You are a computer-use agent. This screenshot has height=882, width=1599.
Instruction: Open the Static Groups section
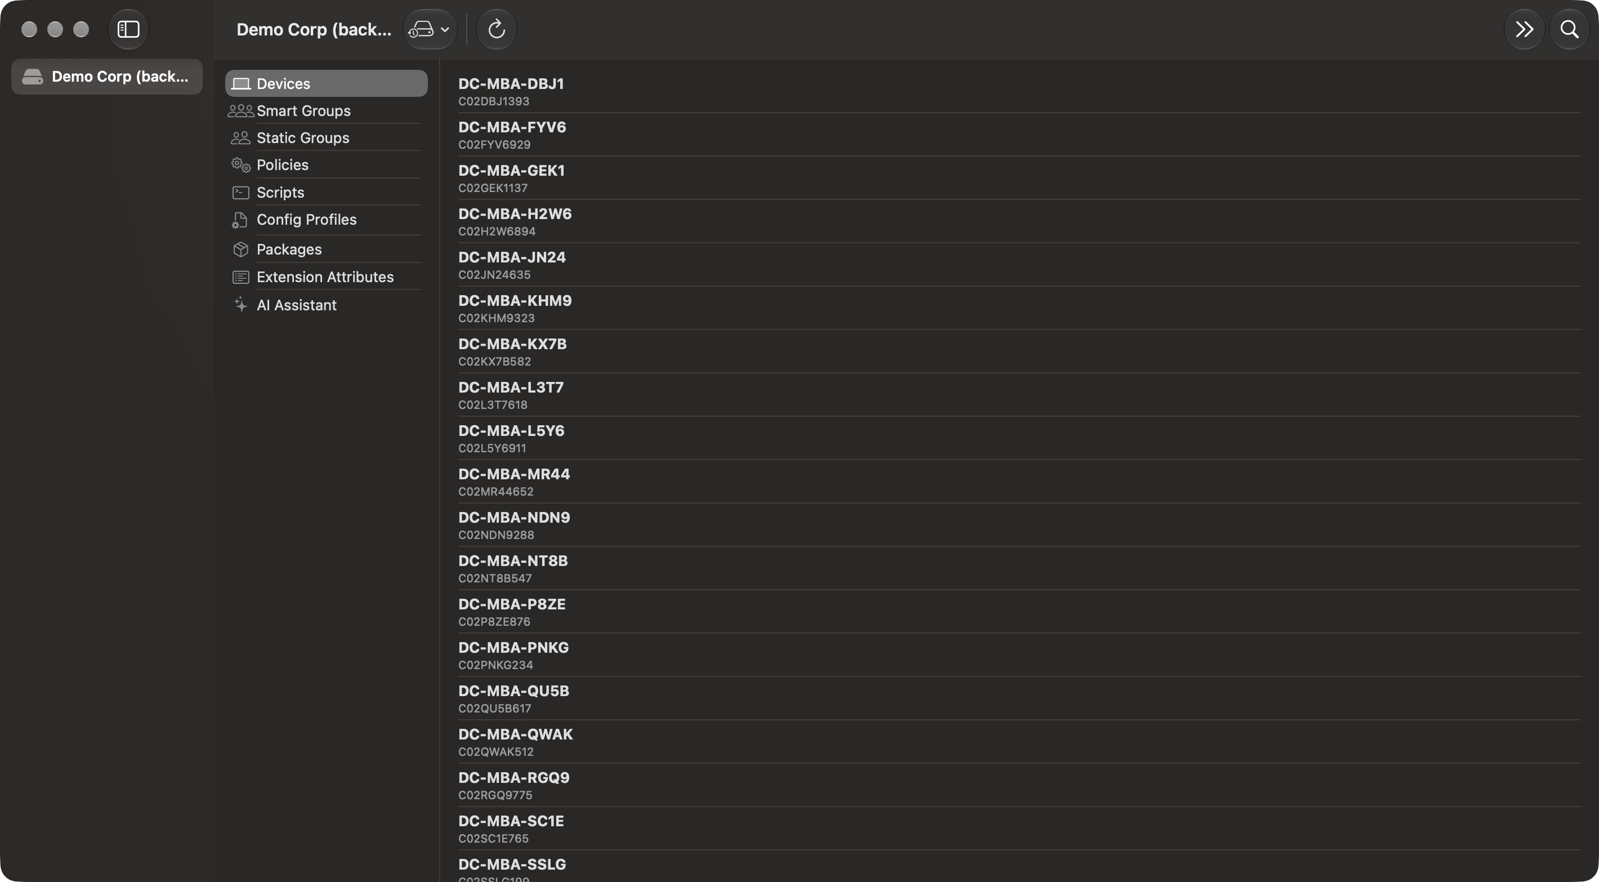(x=327, y=138)
